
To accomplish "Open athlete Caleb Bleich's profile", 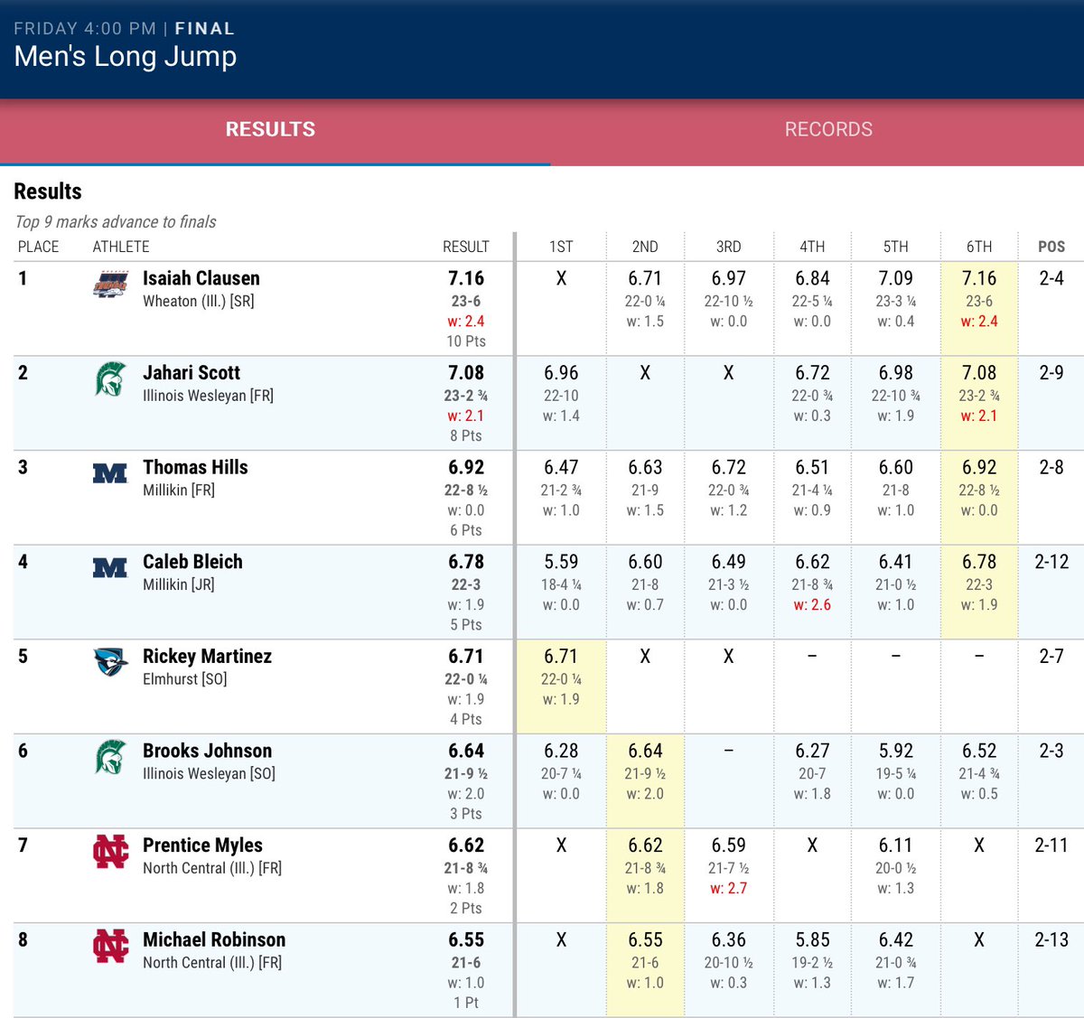I will point(192,562).
